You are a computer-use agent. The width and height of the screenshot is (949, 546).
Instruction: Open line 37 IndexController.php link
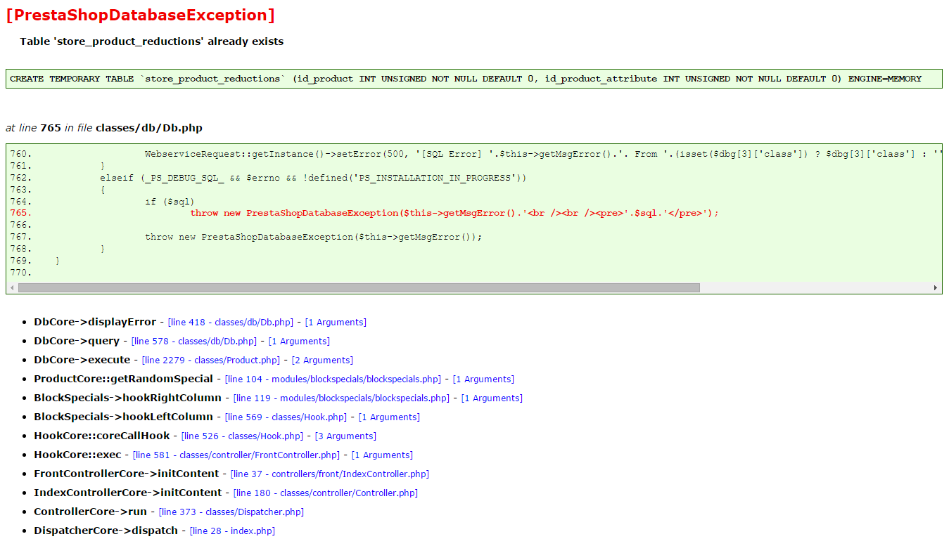click(330, 474)
